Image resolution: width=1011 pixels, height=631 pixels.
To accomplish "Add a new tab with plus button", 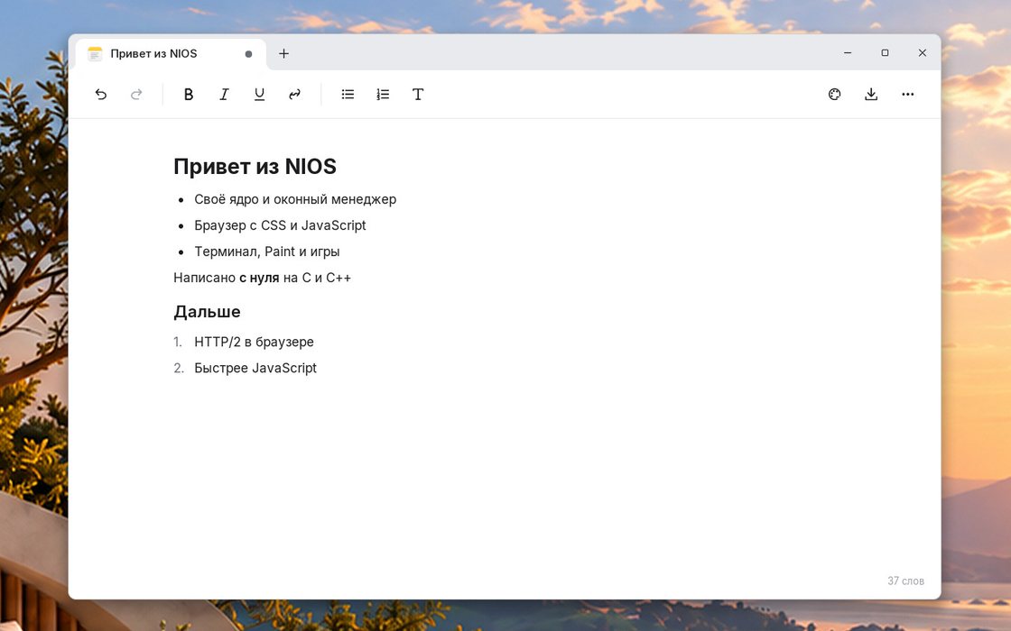I will pos(283,53).
